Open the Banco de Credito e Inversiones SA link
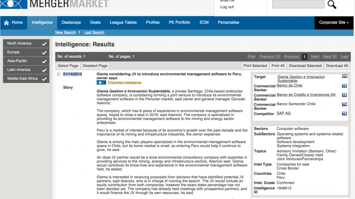355x199 pixels. [x=306, y=95]
